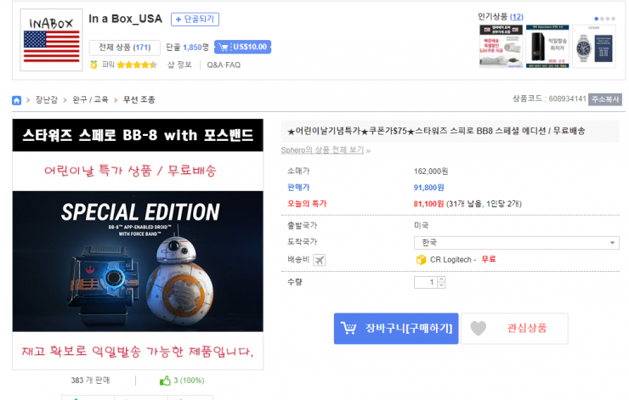Click the CR Logitech package box icon
Viewport: 629px width, 400px height.
point(421,260)
